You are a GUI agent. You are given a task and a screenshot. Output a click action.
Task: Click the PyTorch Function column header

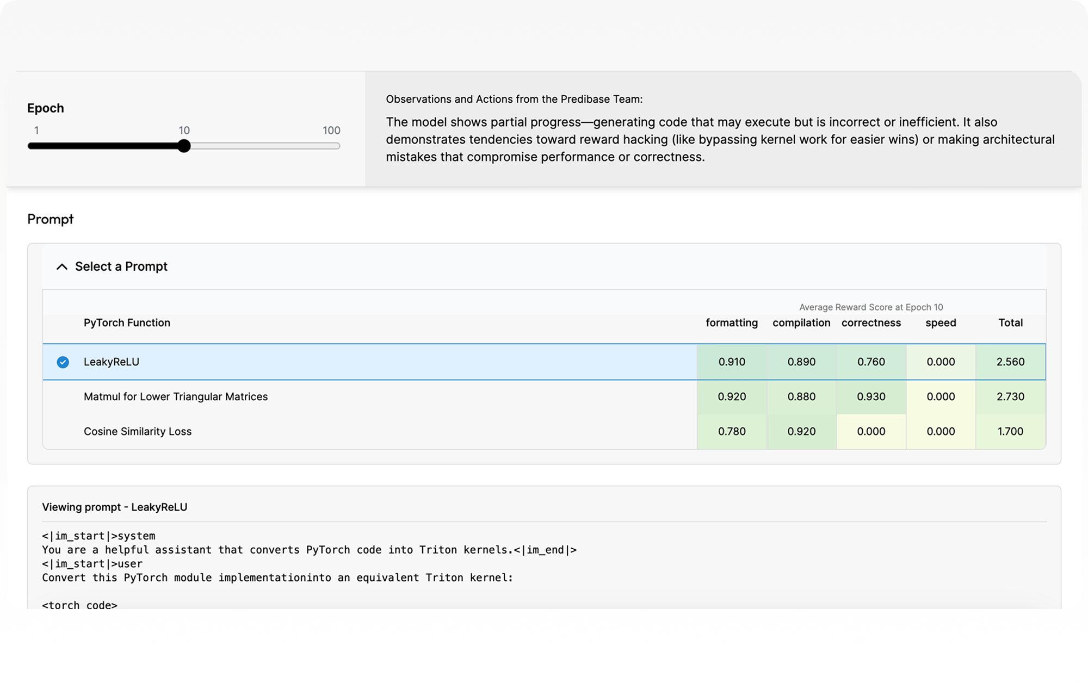click(x=127, y=323)
